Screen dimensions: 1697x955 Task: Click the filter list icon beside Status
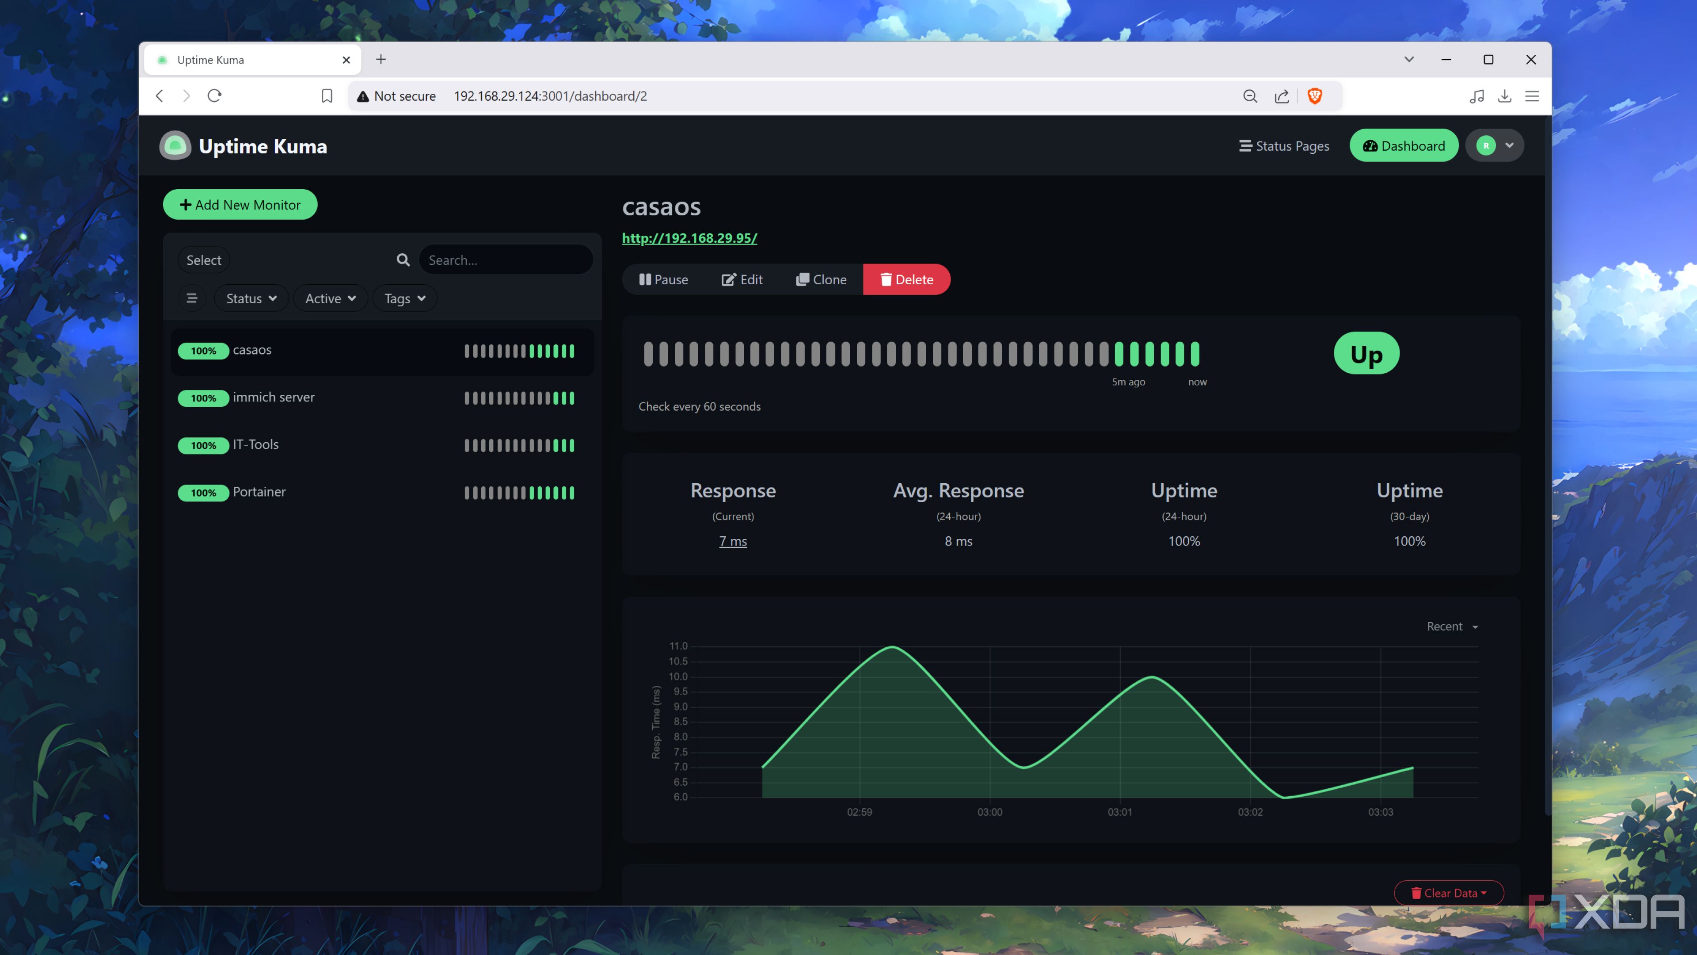tap(192, 298)
